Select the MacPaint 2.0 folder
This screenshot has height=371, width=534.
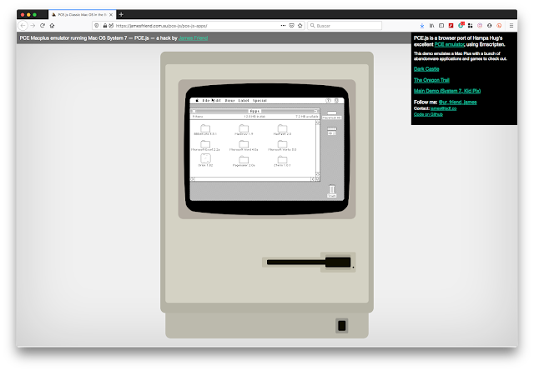[x=282, y=130]
